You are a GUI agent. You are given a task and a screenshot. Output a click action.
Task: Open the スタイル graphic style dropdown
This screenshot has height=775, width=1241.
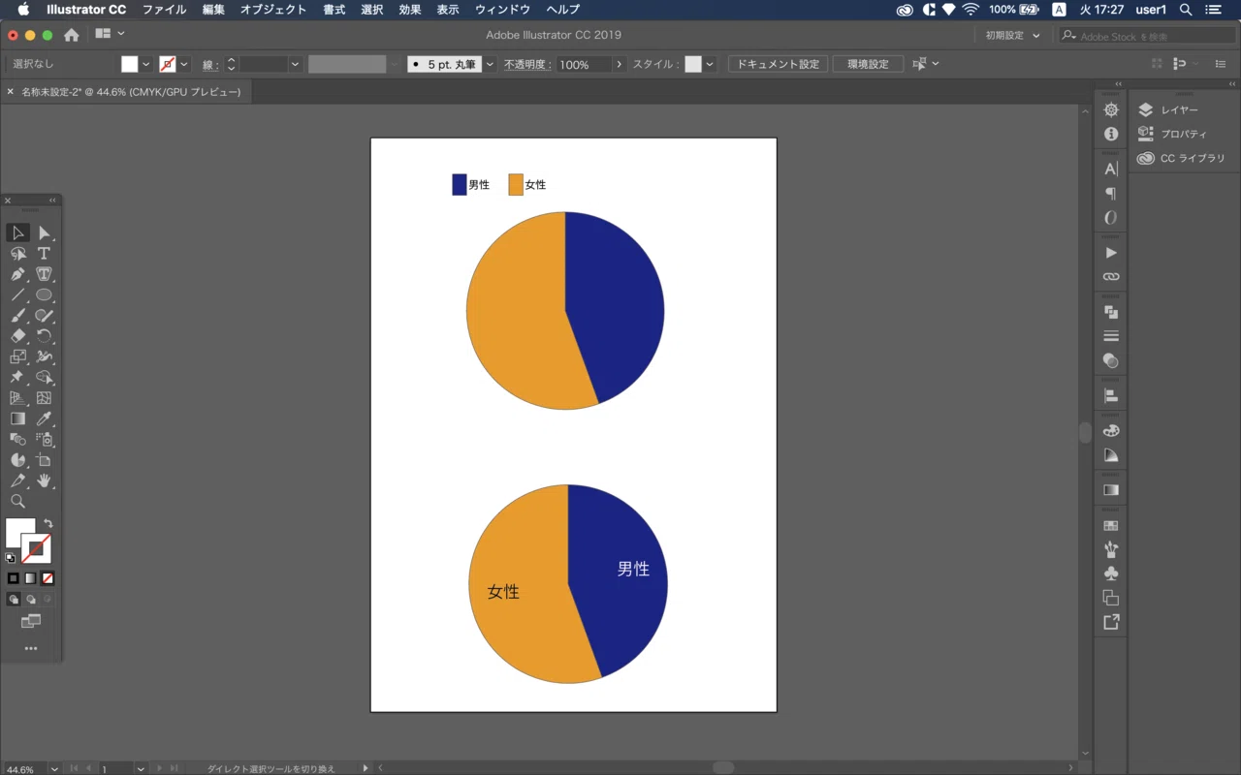(710, 64)
